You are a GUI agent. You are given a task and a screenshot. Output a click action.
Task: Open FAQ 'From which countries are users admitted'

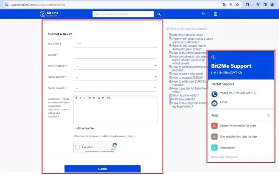(x=193, y=40)
